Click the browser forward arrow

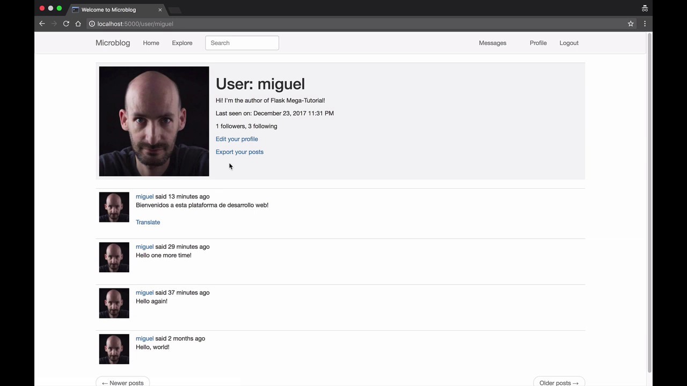pos(54,24)
